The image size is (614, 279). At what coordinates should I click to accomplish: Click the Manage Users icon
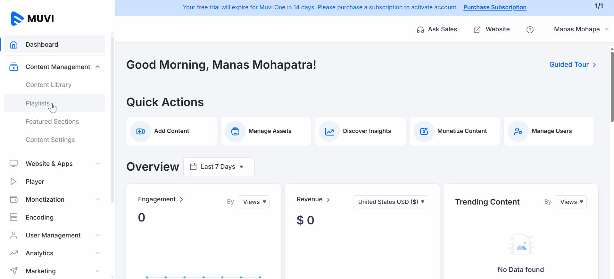point(518,131)
